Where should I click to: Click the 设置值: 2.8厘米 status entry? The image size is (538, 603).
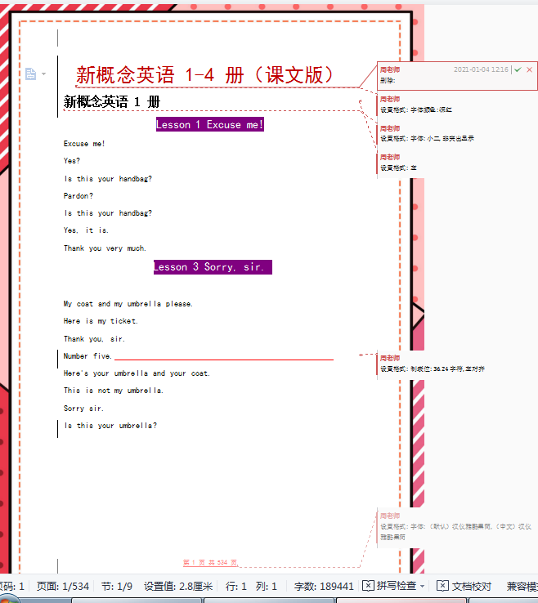click(178, 587)
